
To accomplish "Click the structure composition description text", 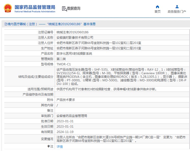I will [122, 77].
